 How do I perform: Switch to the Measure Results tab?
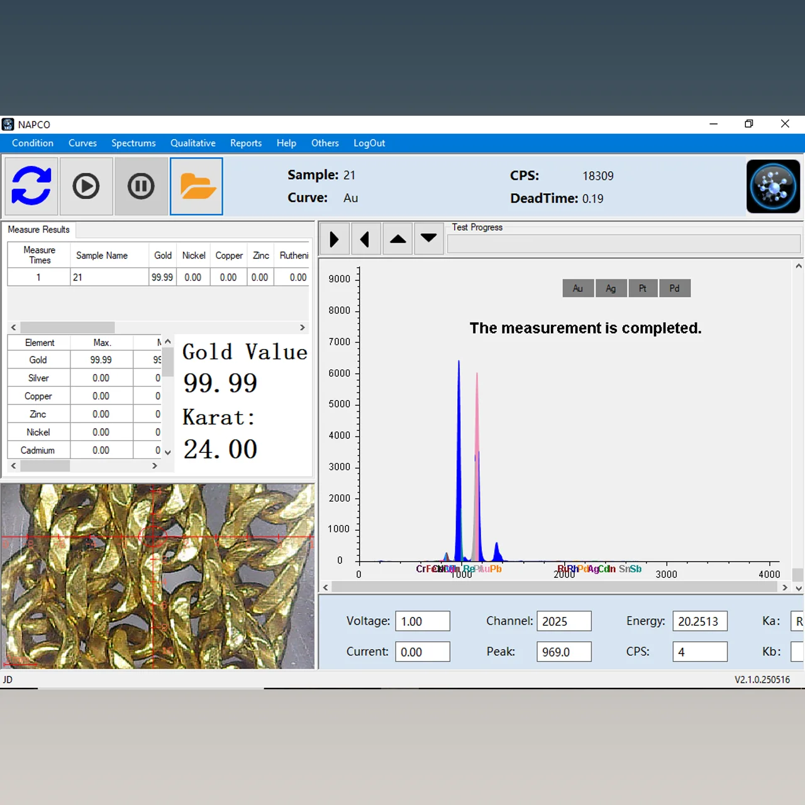(38, 230)
